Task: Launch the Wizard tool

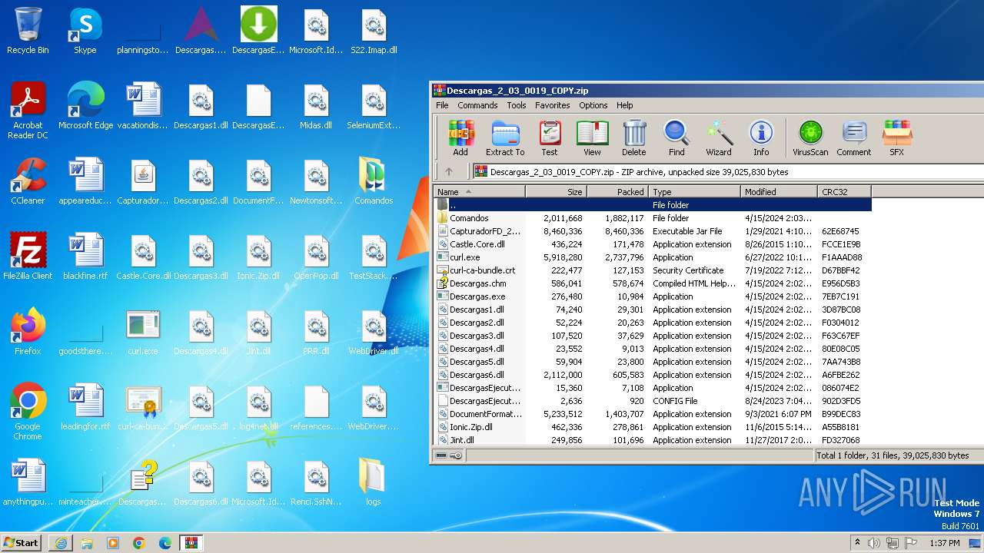Action: coord(719,138)
